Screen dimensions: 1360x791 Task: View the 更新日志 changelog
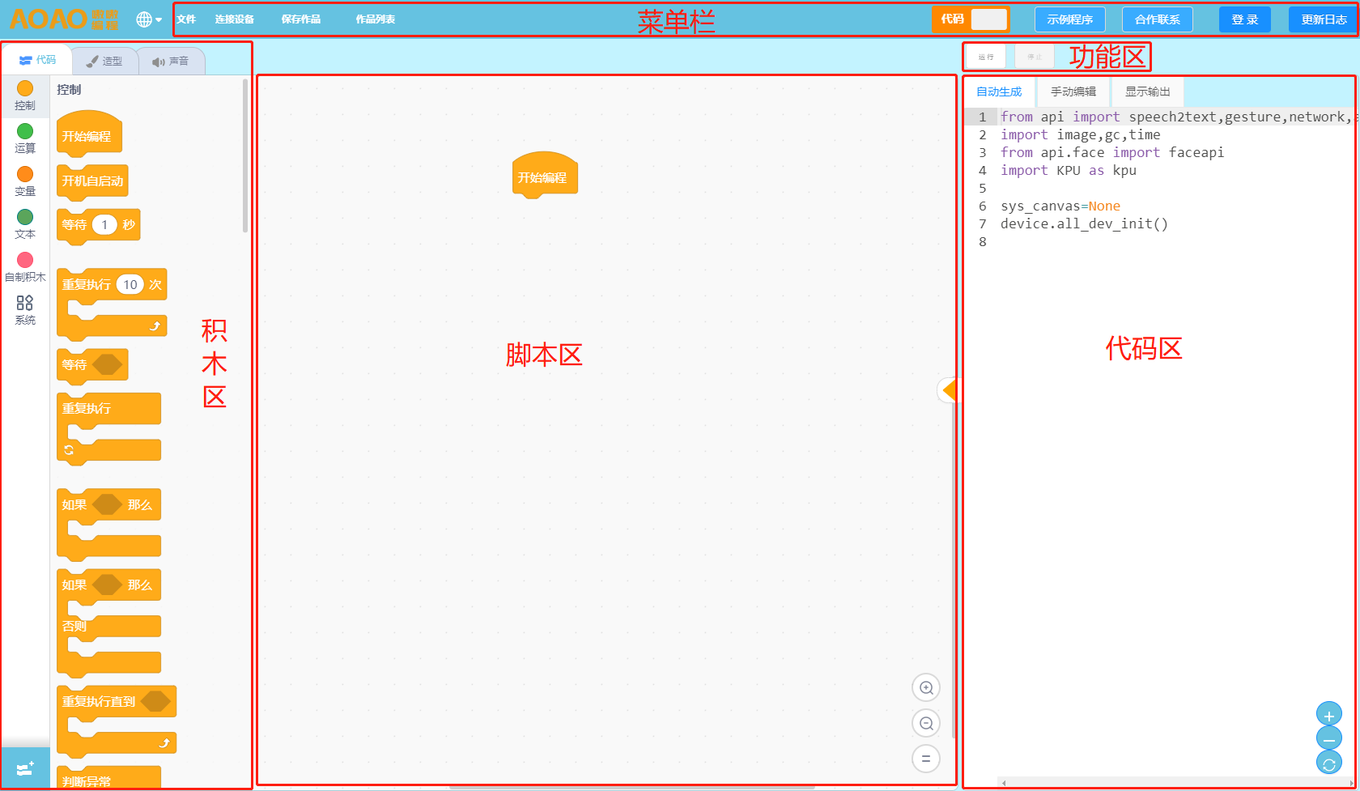[x=1324, y=19]
